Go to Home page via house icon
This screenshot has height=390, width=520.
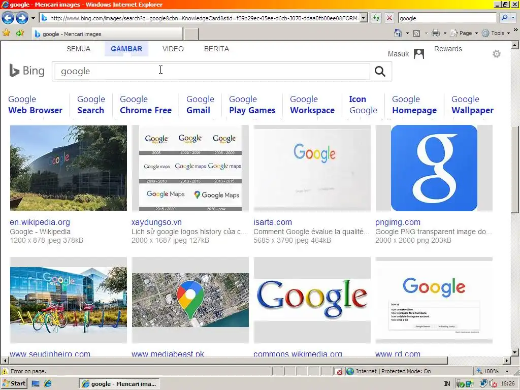coord(398,33)
